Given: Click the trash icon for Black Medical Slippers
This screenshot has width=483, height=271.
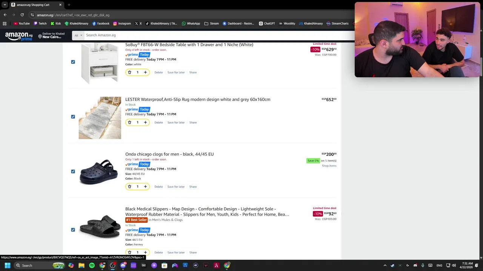Looking at the screenshot, I should [129, 253].
